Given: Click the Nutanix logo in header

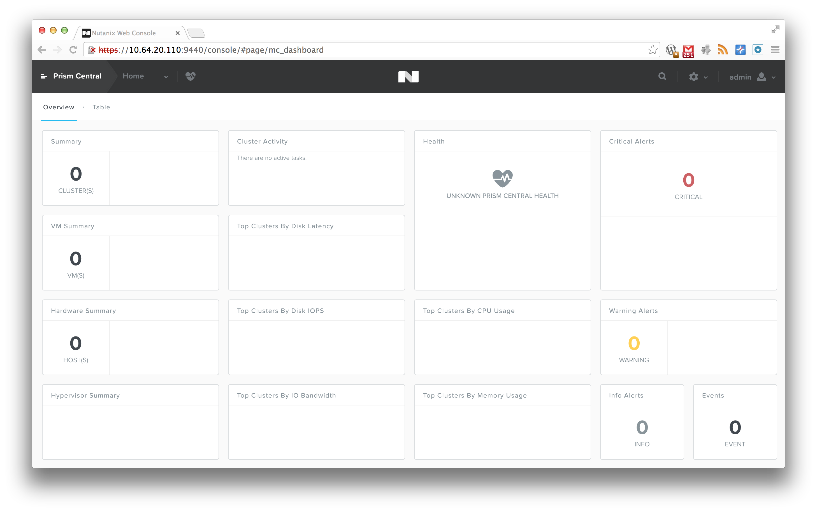Looking at the screenshot, I should (408, 77).
